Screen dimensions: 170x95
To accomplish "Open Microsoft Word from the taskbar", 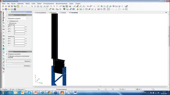I will [x=75, y=93].
